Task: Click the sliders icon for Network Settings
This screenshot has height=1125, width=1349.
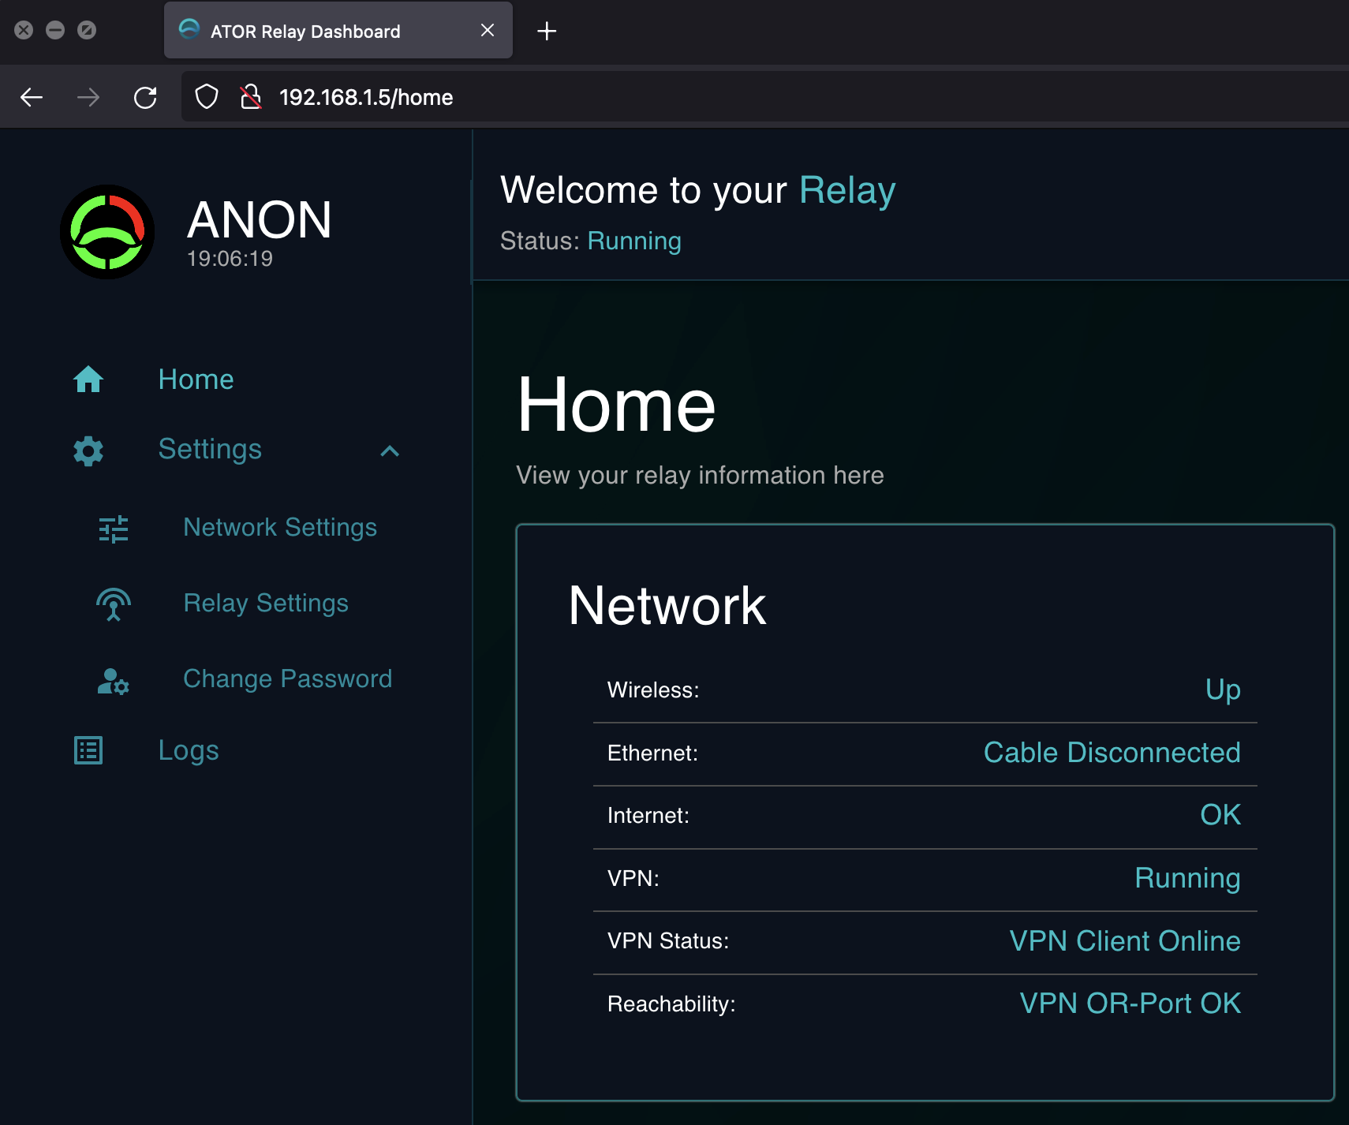Action: click(114, 529)
